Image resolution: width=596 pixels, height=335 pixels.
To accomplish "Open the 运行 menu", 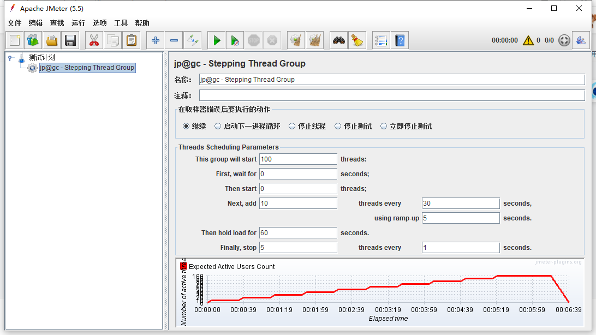I will pyautogui.click(x=78, y=23).
